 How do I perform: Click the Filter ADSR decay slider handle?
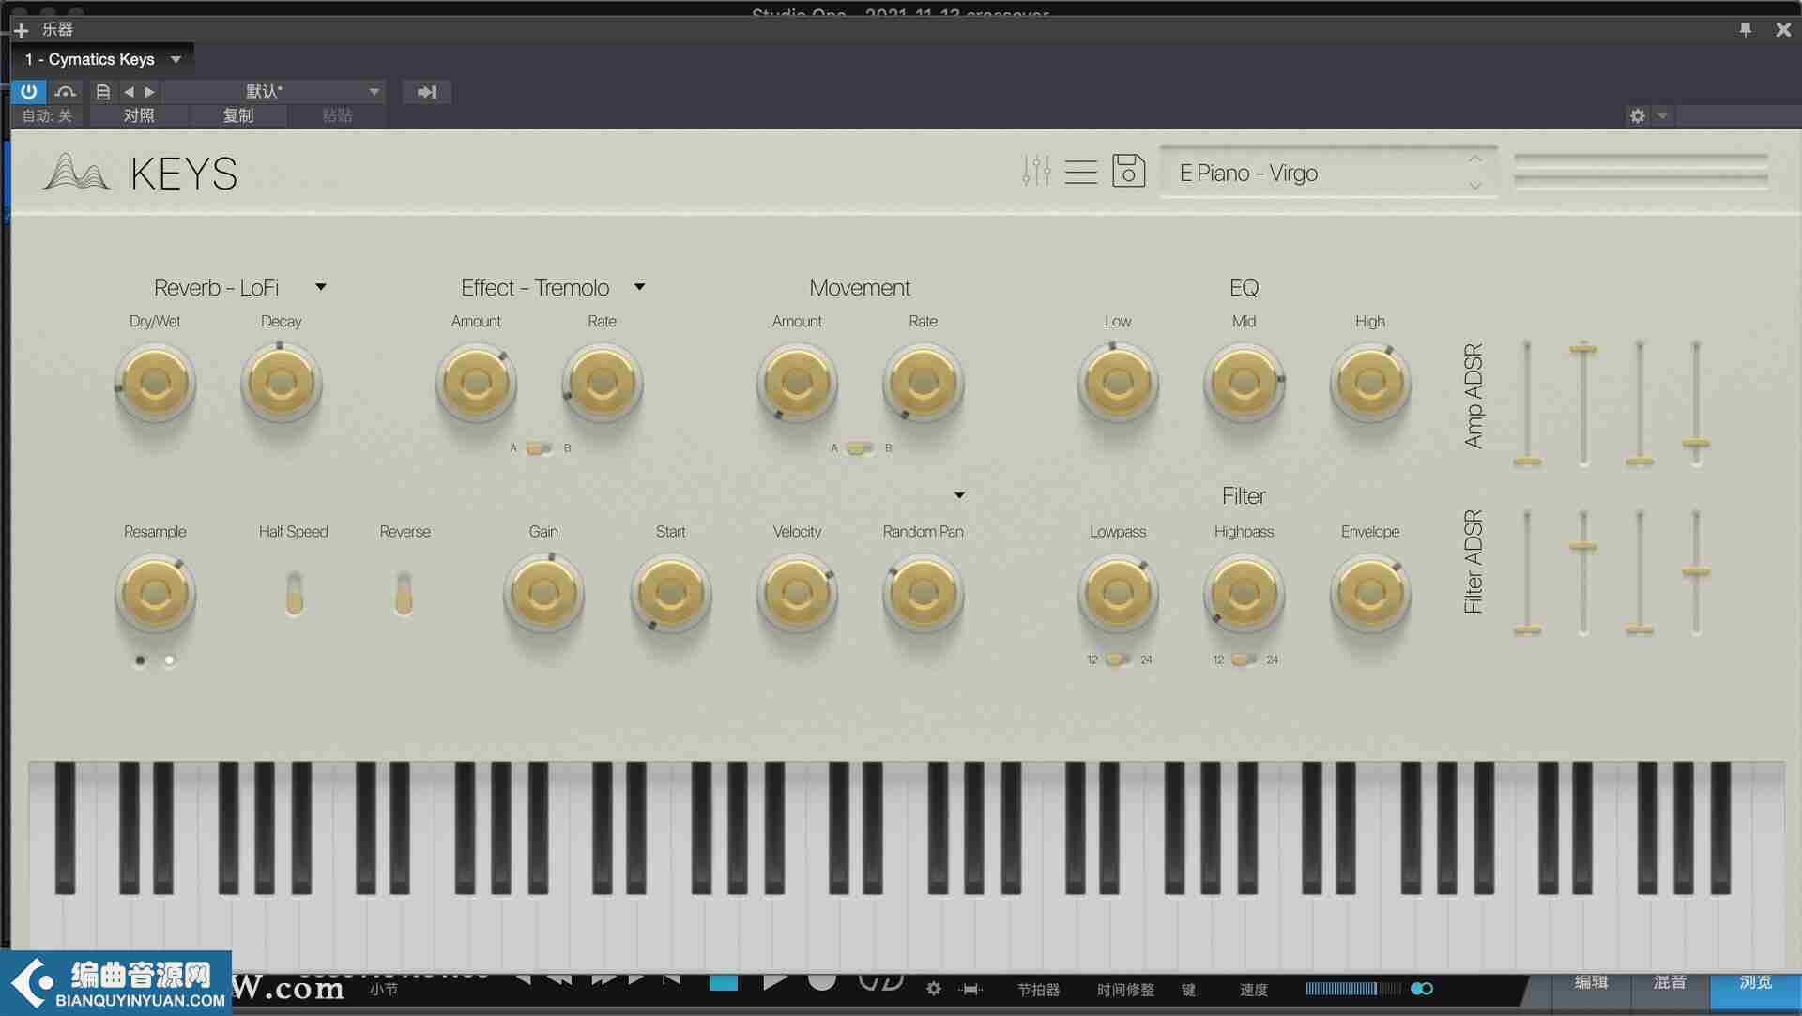[1583, 547]
